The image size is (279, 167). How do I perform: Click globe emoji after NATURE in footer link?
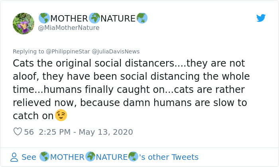pos(133,157)
